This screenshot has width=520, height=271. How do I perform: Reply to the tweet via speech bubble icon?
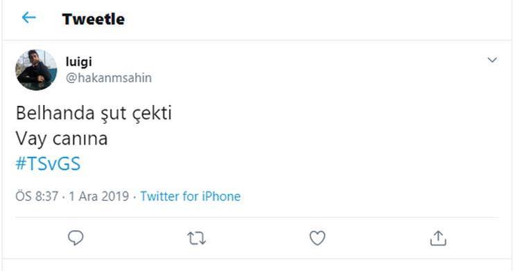(x=76, y=238)
